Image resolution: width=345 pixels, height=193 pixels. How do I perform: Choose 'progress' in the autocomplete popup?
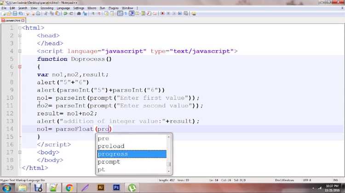pyautogui.click(x=132, y=154)
